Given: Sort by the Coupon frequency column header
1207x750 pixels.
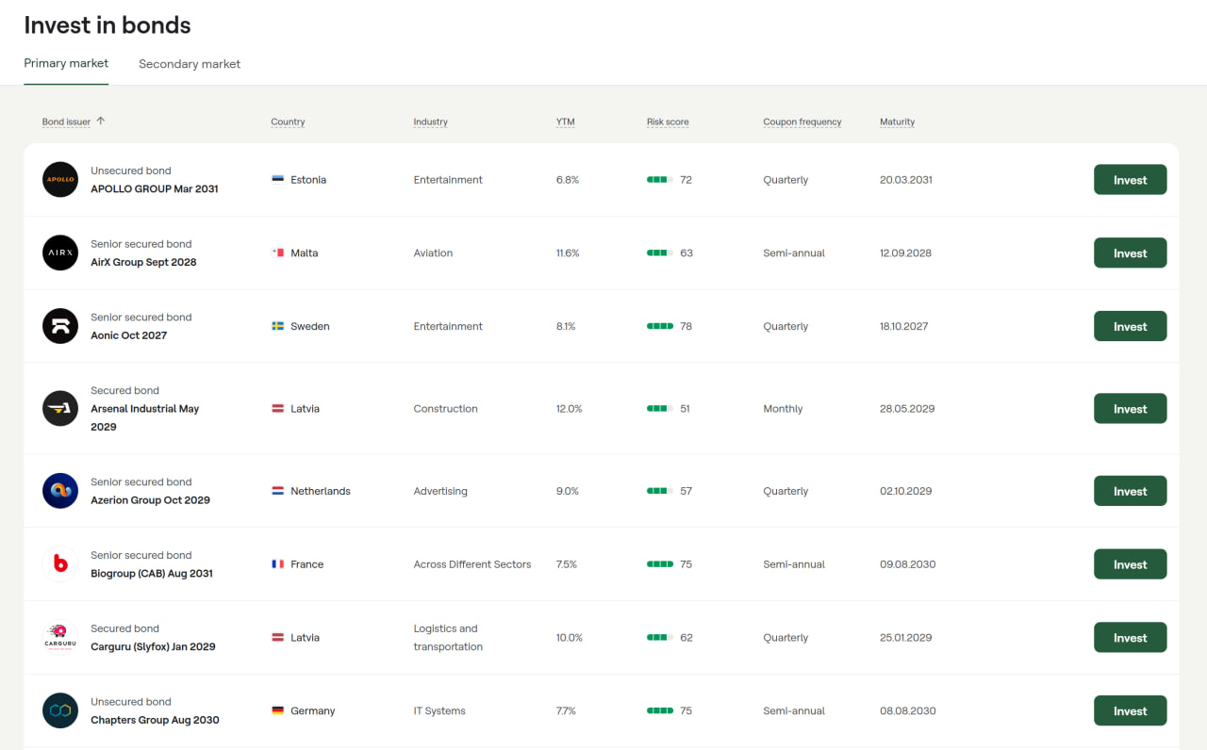Looking at the screenshot, I should (x=802, y=122).
